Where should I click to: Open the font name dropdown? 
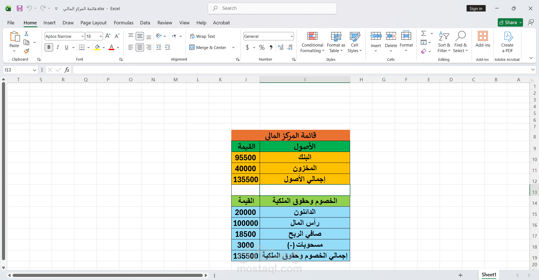pos(83,36)
